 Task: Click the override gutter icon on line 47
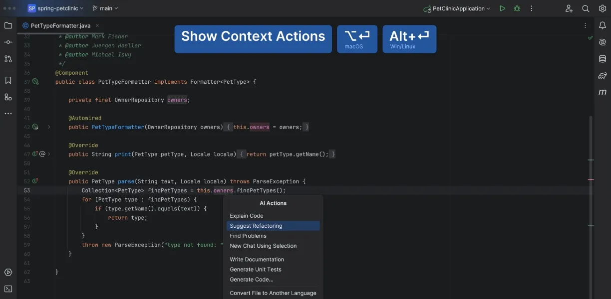pyautogui.click(x=35, y=154)
